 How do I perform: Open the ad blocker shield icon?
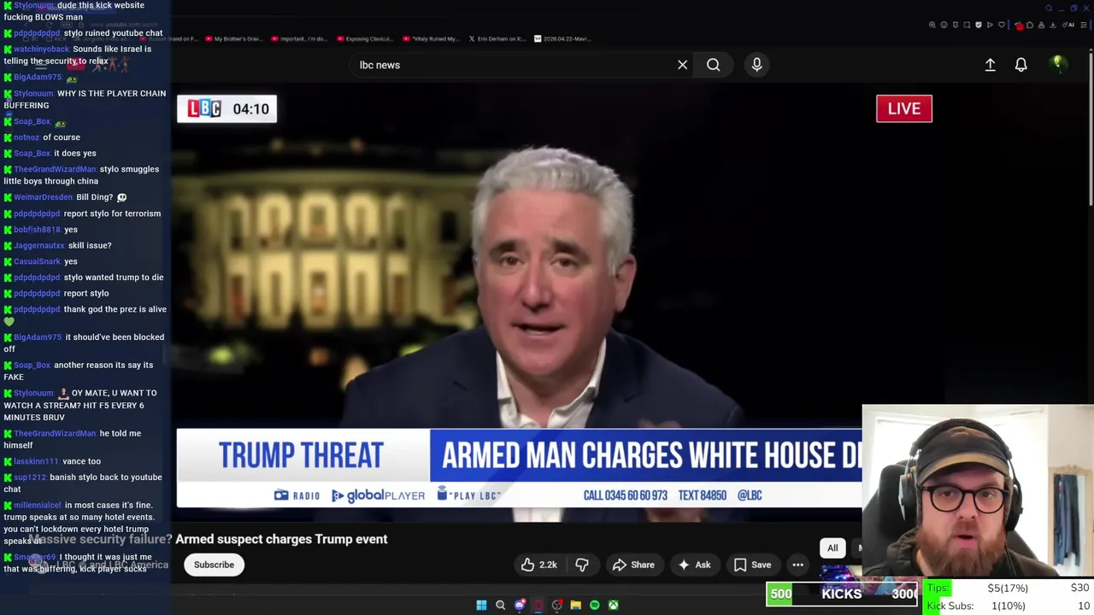coord(979,25)
